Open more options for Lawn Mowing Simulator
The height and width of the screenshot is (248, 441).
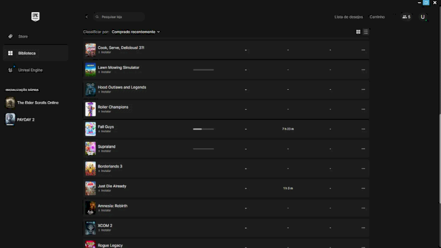(363, 70)
